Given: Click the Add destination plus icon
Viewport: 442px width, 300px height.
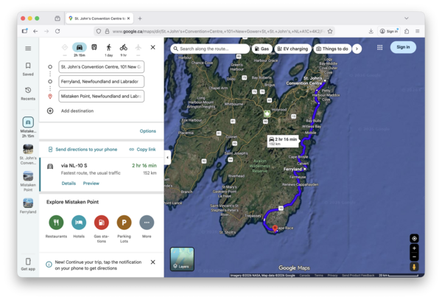Looking at the screenshot, I should [x=50, y=111].
